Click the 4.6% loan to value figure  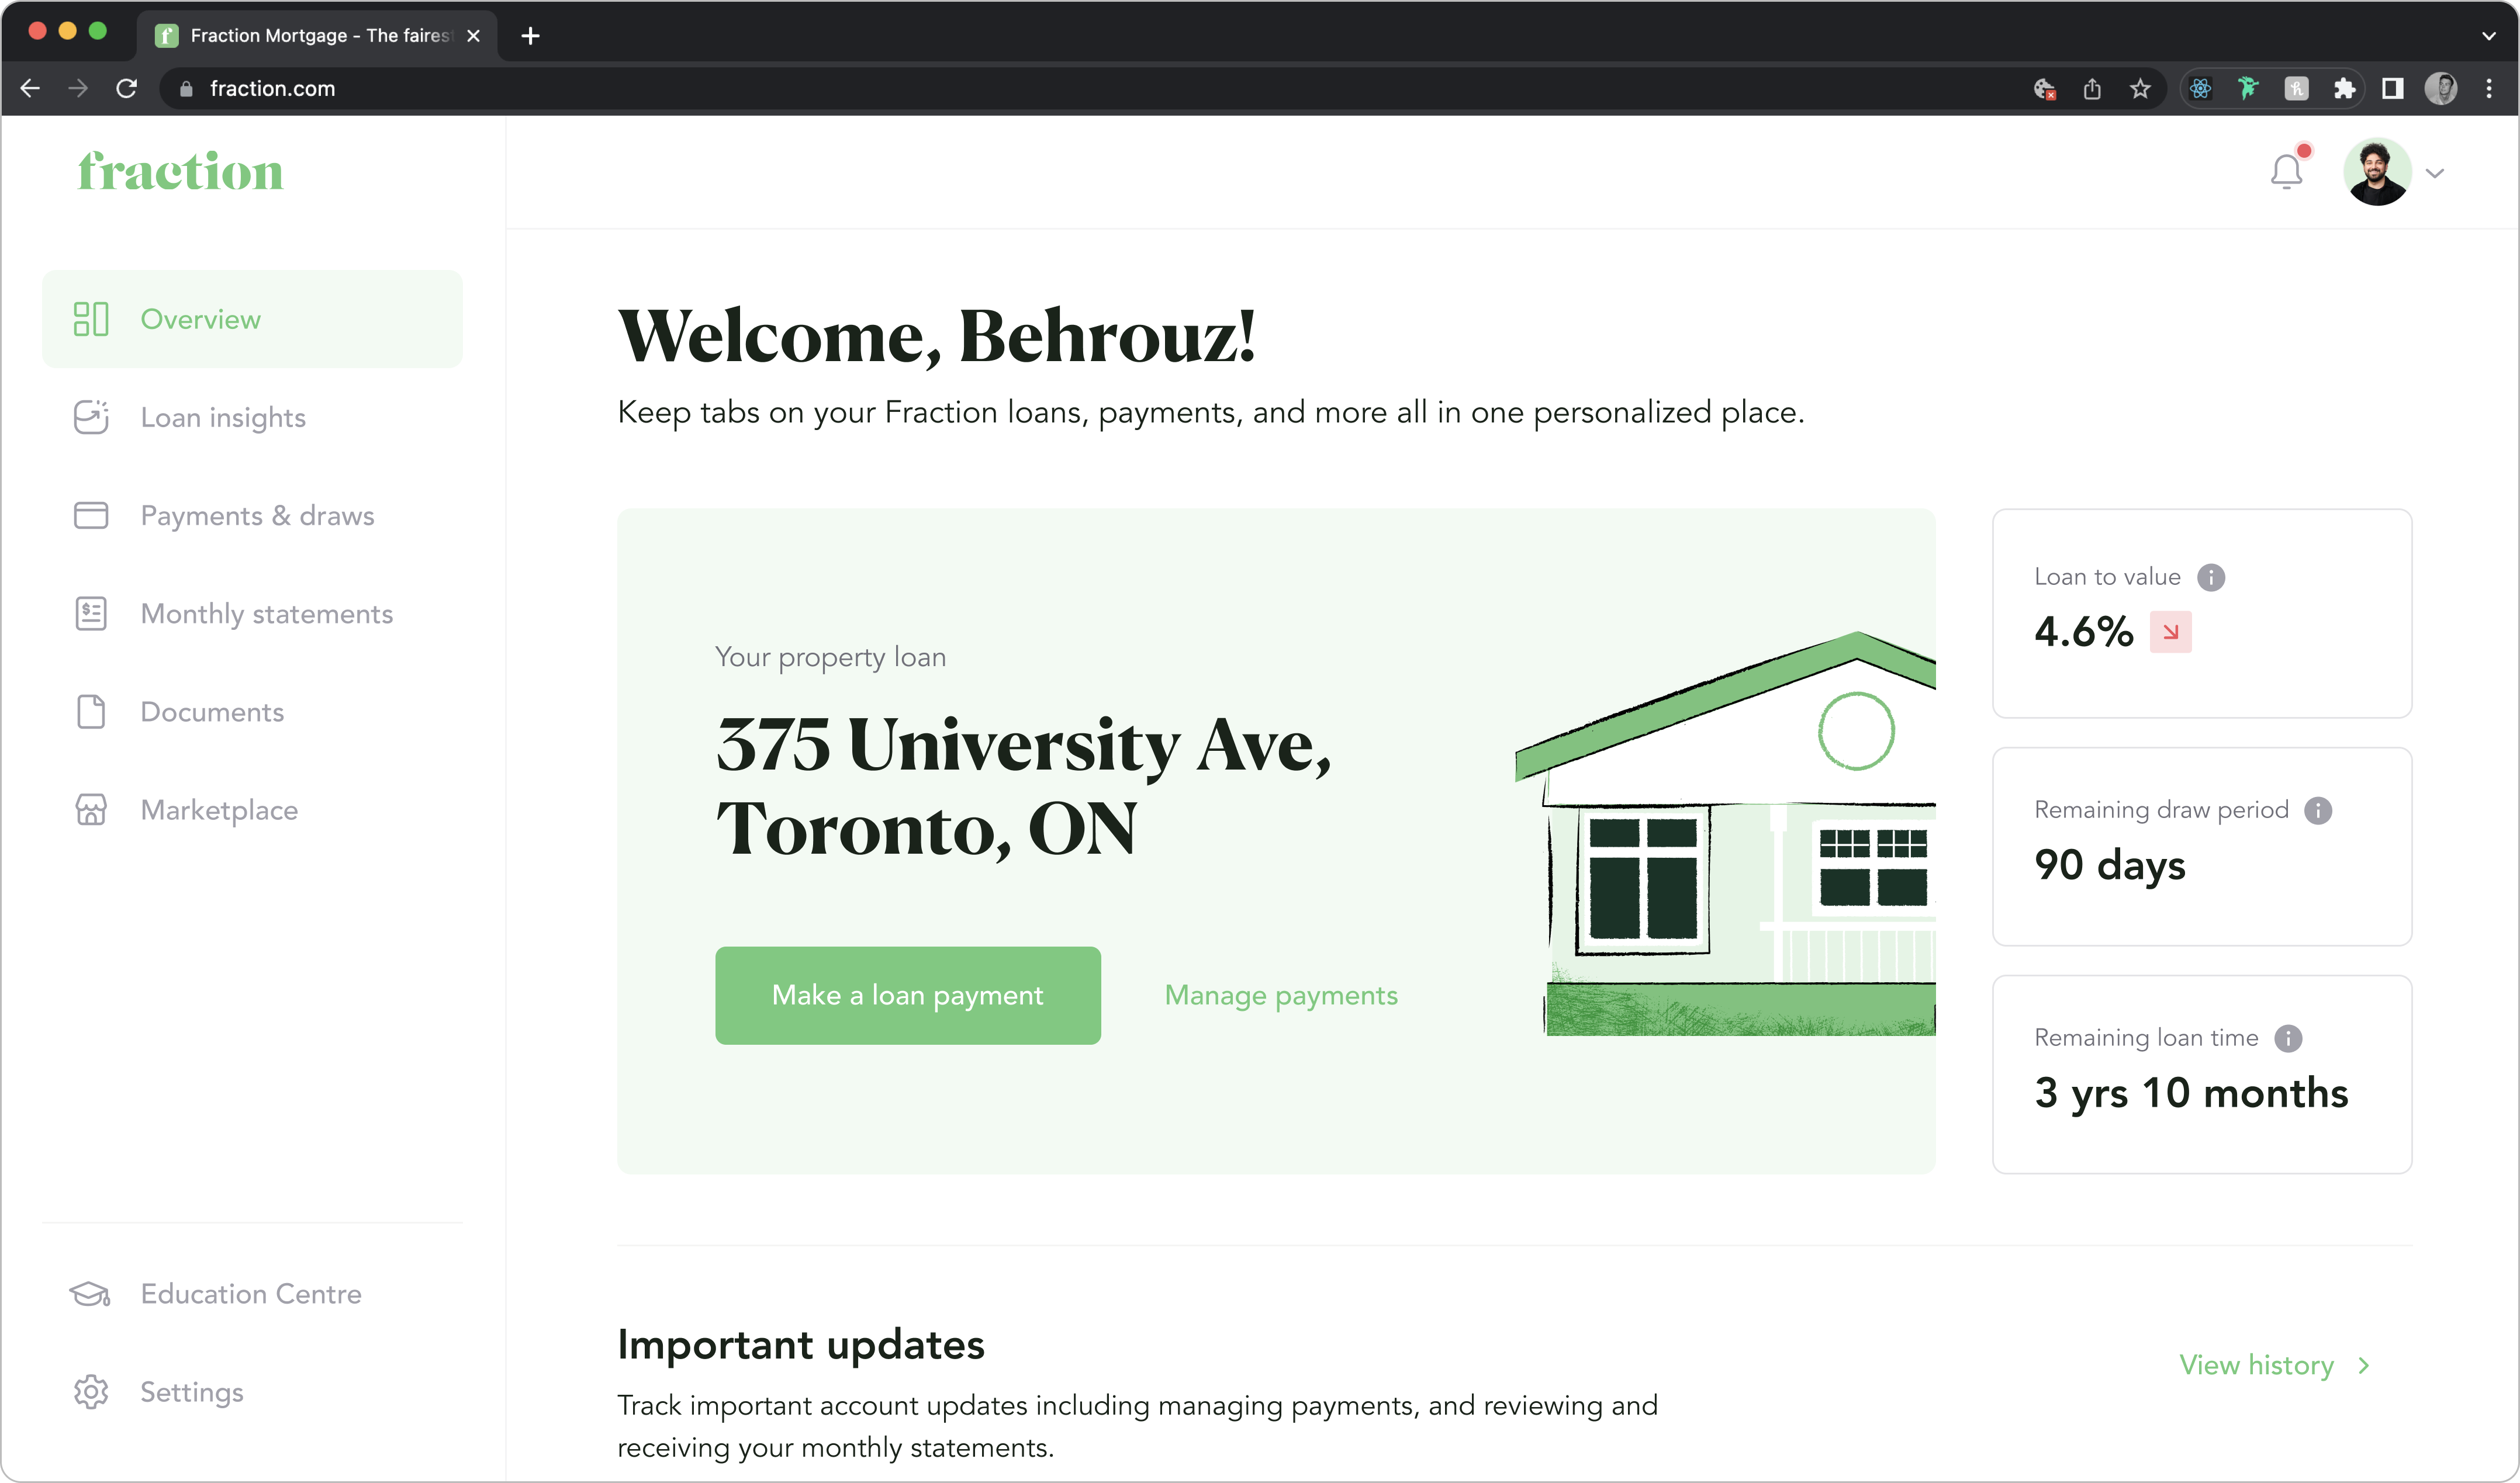[2083, 632]
